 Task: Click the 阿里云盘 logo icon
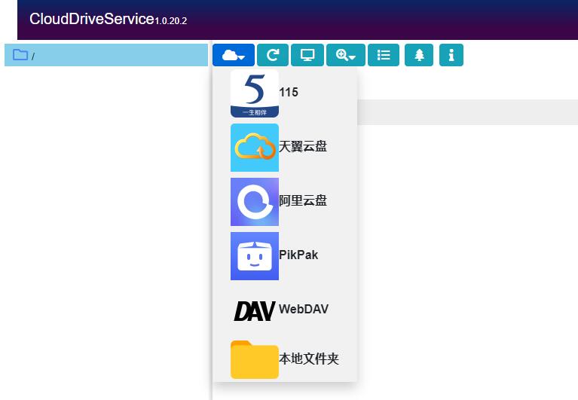click(254, 202)
